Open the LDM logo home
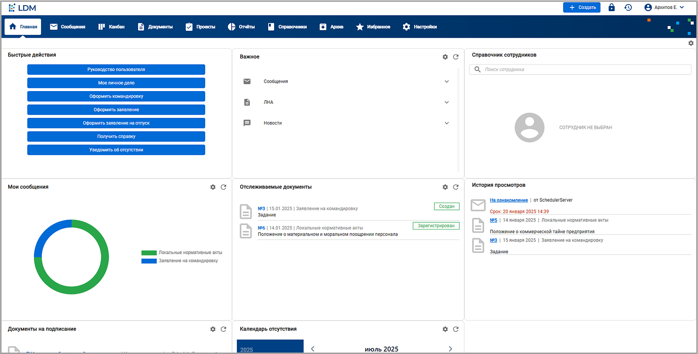The height and width of the screenshot is (354, 698). [22, 7]
